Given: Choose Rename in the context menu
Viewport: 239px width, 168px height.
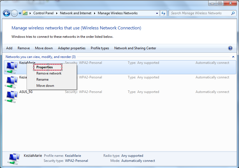Looking at the screenshot, I should point(42,80).
